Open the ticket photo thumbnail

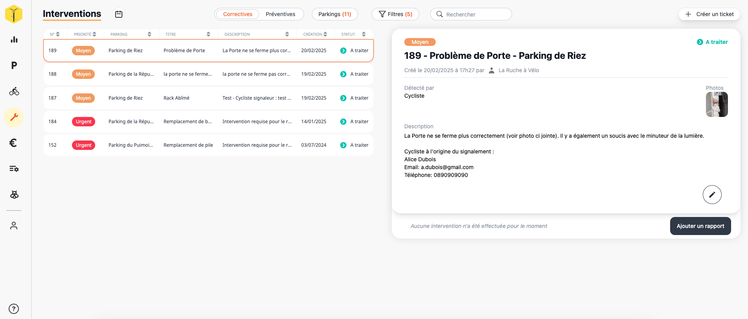pos(717,104)
